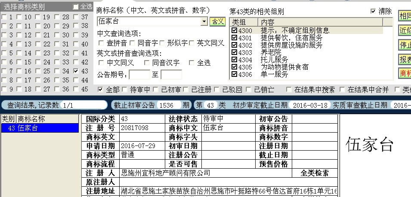
Task: Click the 含义 button
Action: click(218, 21)
